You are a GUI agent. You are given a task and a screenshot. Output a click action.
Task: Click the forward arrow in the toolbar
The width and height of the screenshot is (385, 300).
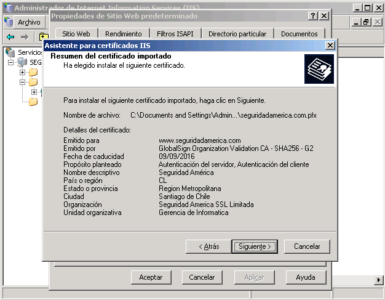pos(25,37)
